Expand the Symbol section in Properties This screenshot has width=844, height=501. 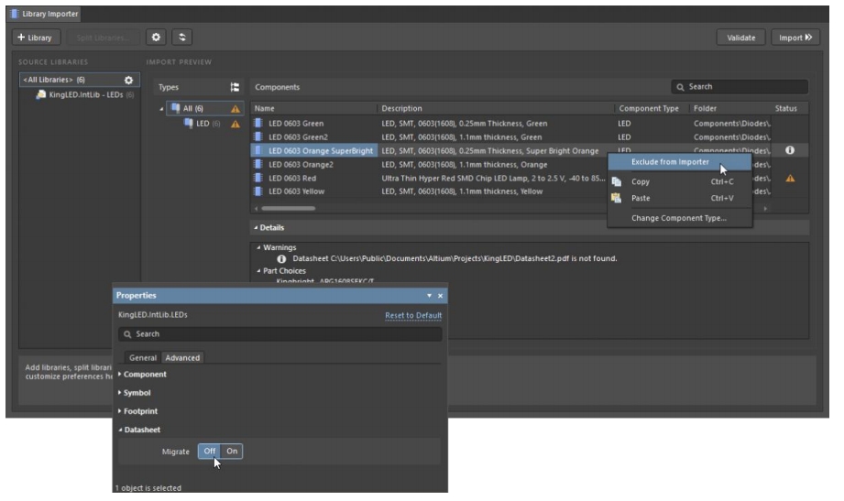point(119,392)
